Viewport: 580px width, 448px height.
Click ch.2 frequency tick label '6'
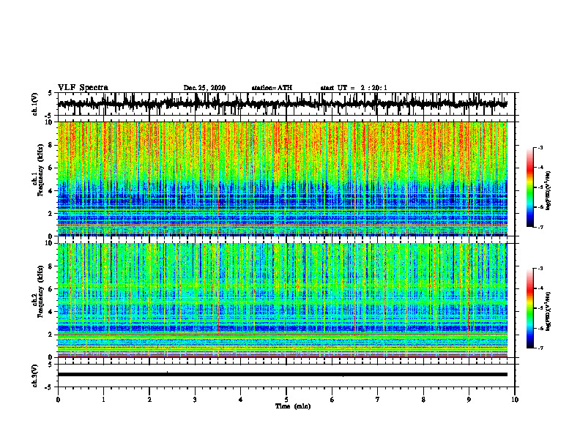pyautogui.click(x=51, y=289)
